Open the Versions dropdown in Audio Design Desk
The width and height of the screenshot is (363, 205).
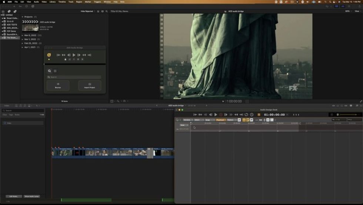coord(188,120)
